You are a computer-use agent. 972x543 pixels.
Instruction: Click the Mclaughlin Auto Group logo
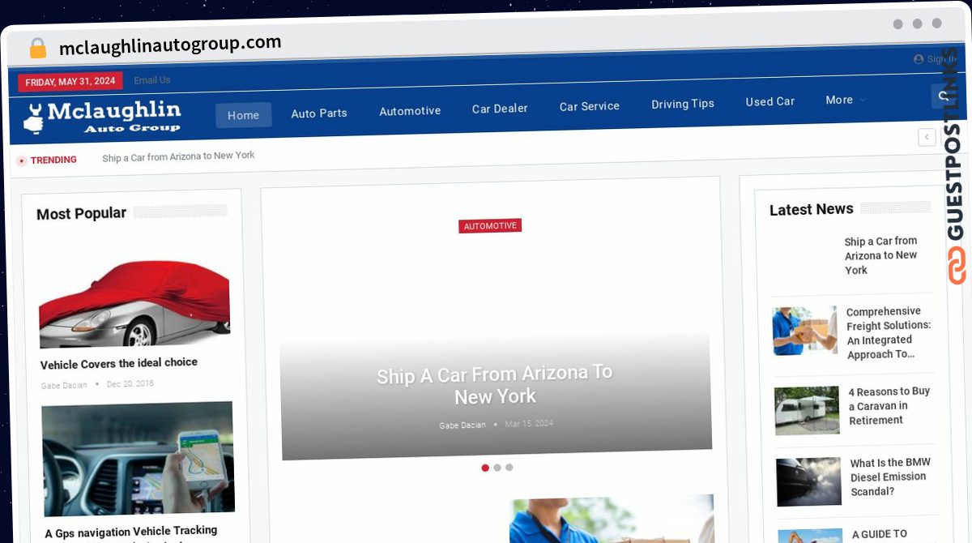click(x=101, y=118)
